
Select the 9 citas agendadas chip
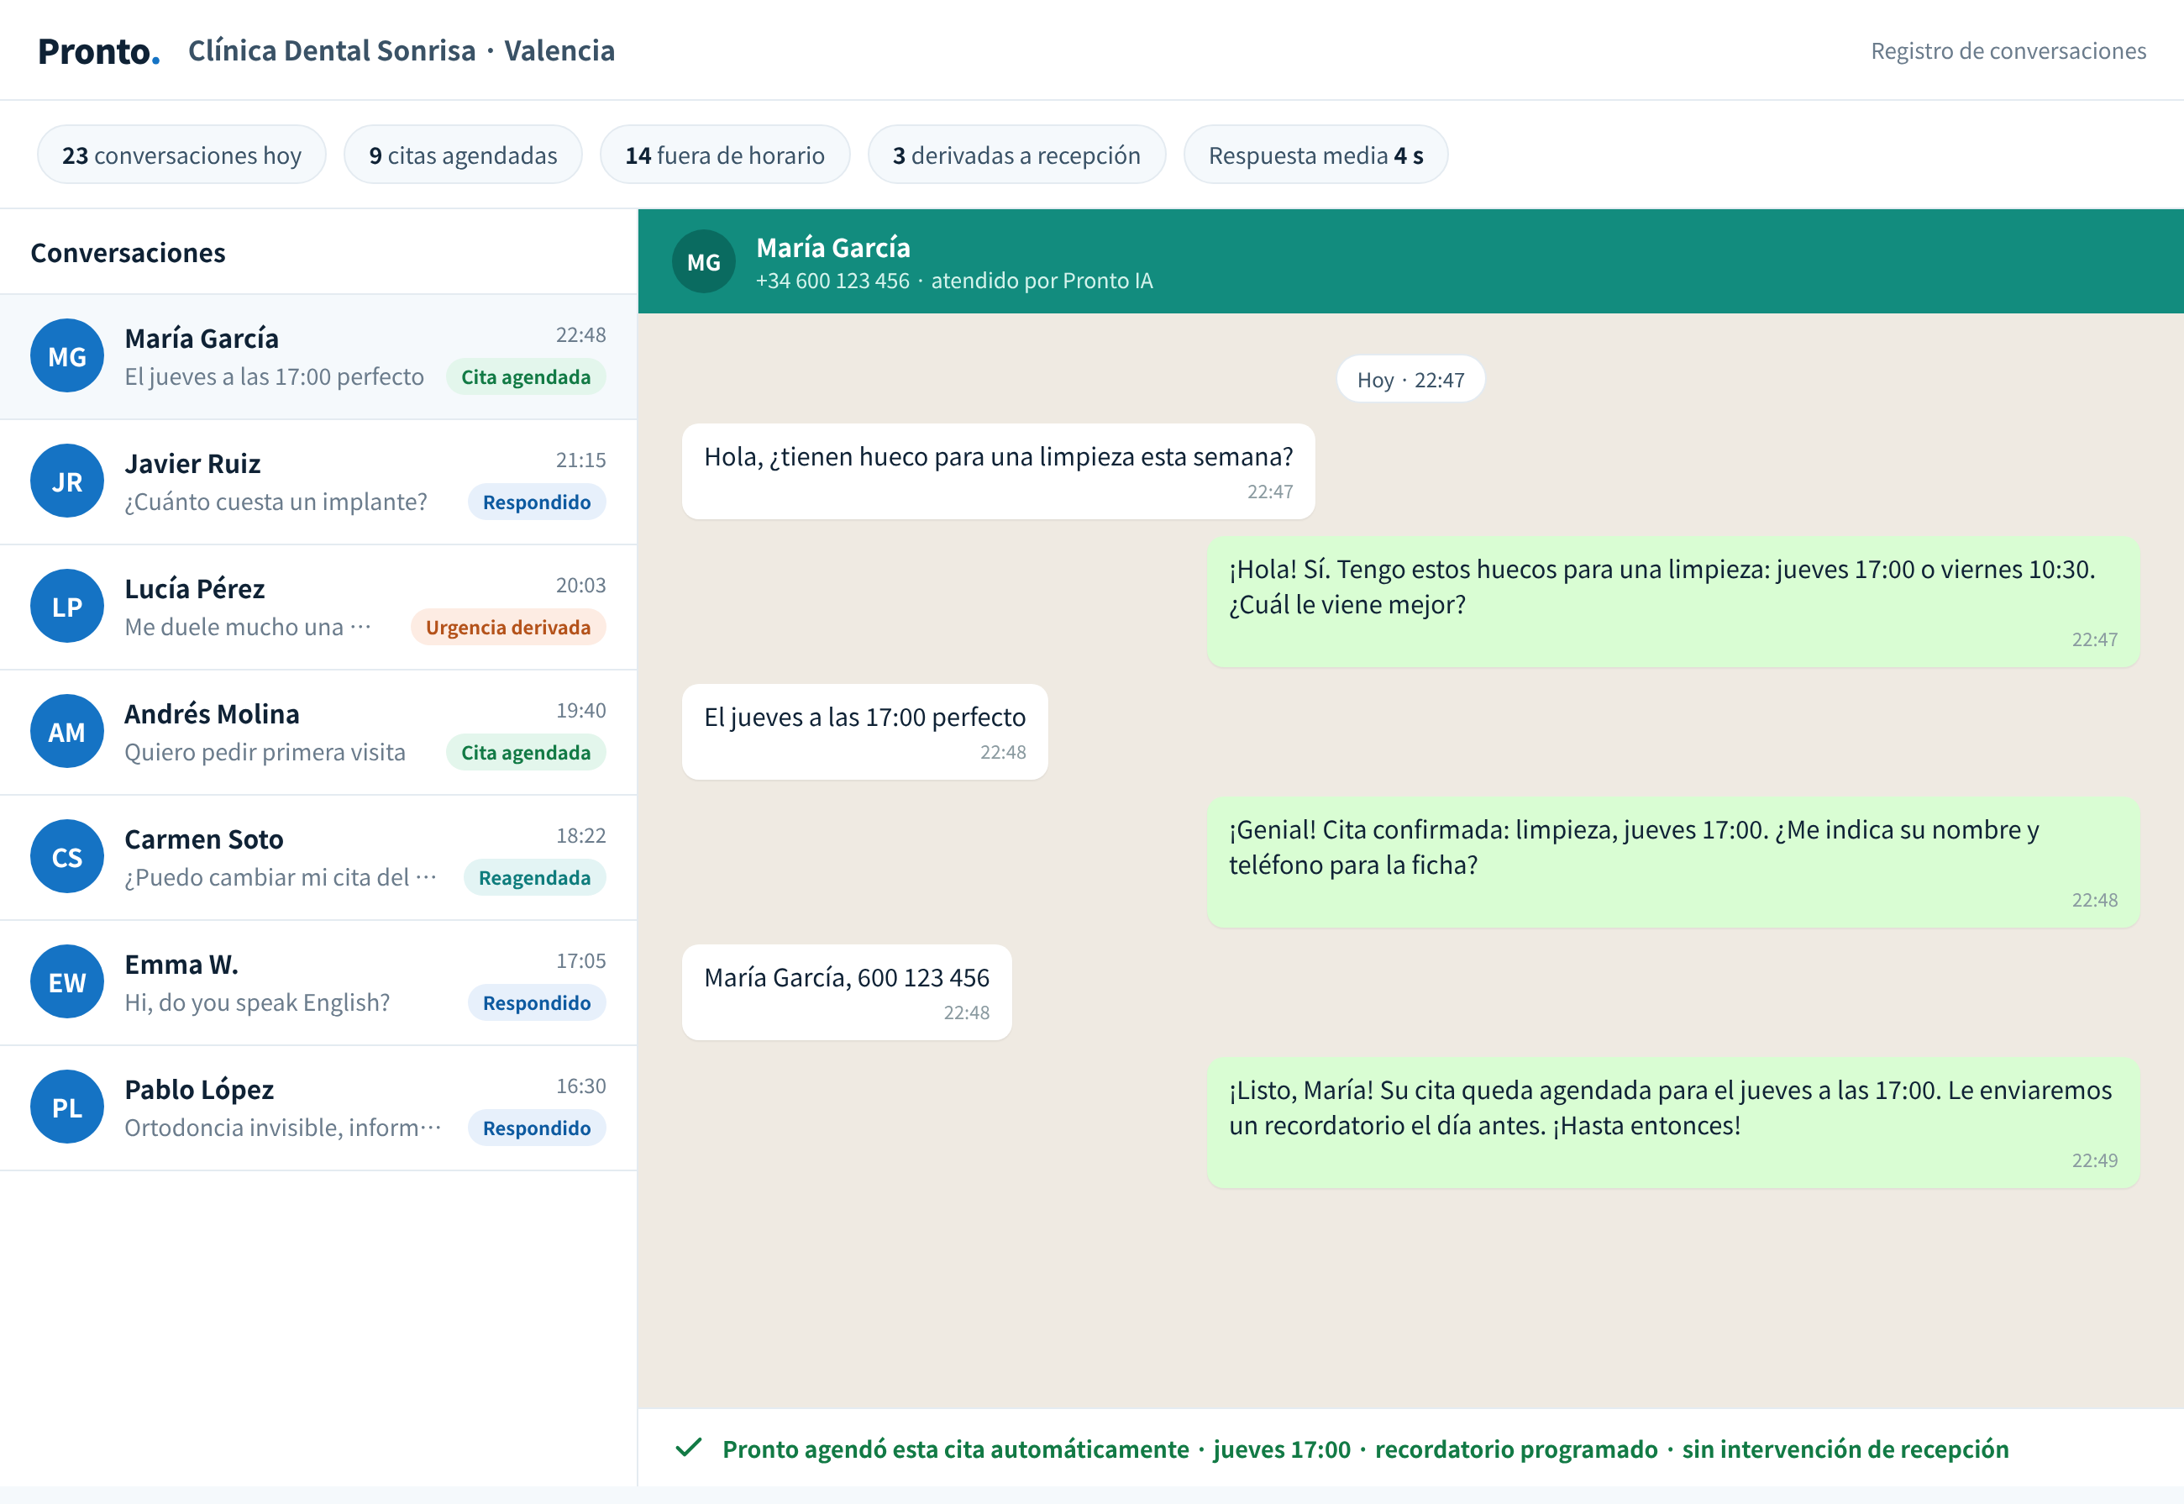coord(463,155)
